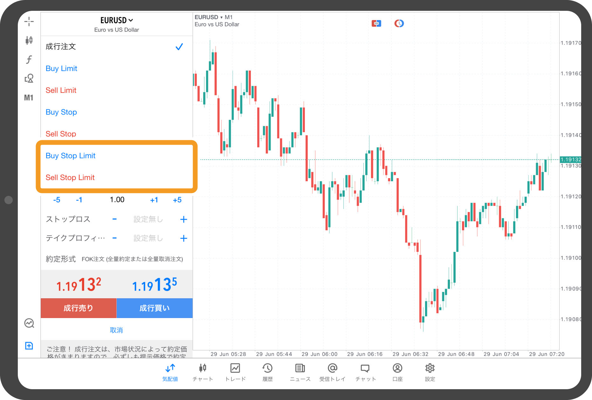Choose the Sell Stop Limit order type
Image resolution: width=592 pixels, height=400 pixels.
tap(70, 177)
